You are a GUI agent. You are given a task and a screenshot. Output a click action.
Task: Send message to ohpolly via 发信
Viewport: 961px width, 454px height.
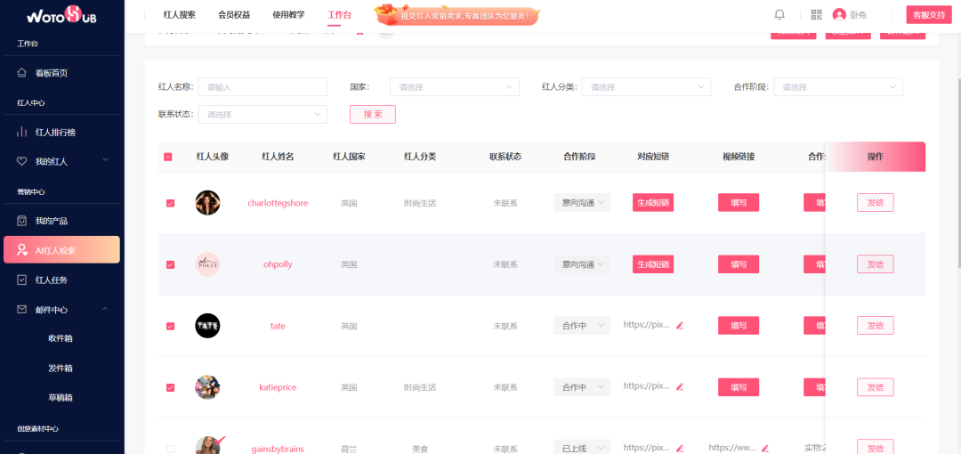(876, 264)
